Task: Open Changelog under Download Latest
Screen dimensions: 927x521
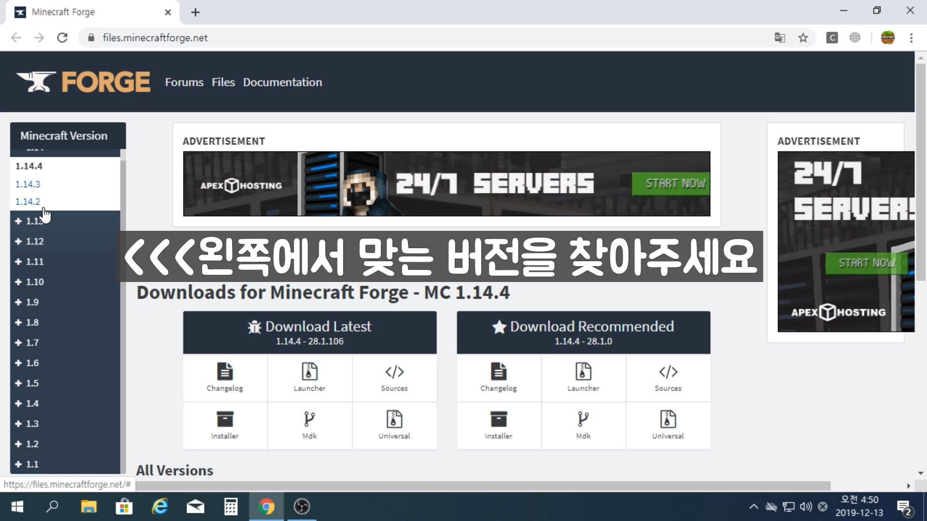Action: [225, 378]
